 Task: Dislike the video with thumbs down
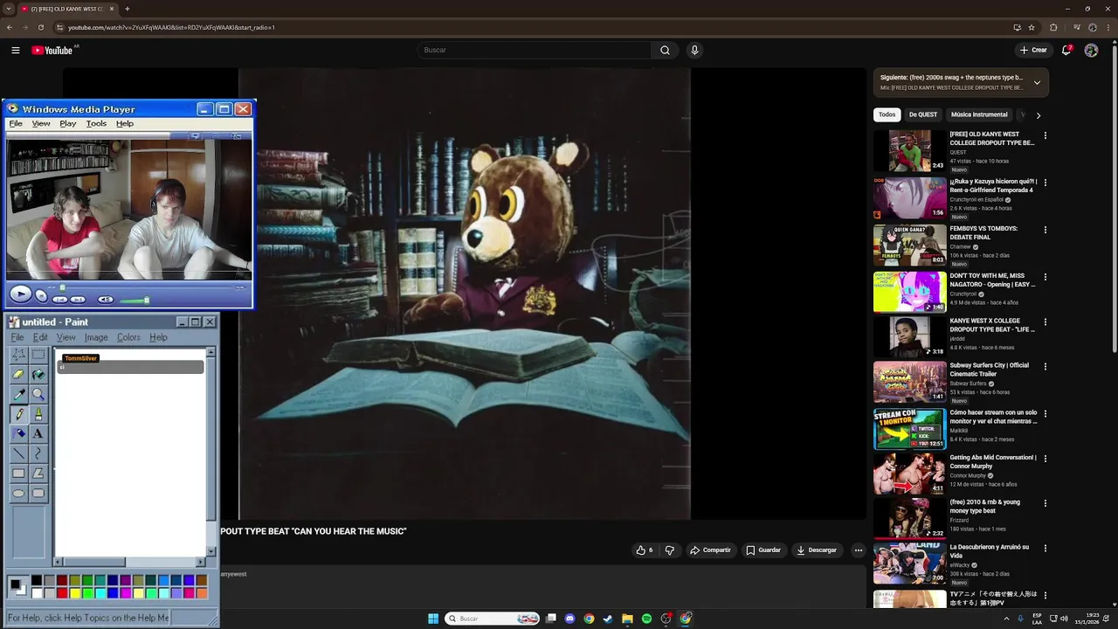670,550
